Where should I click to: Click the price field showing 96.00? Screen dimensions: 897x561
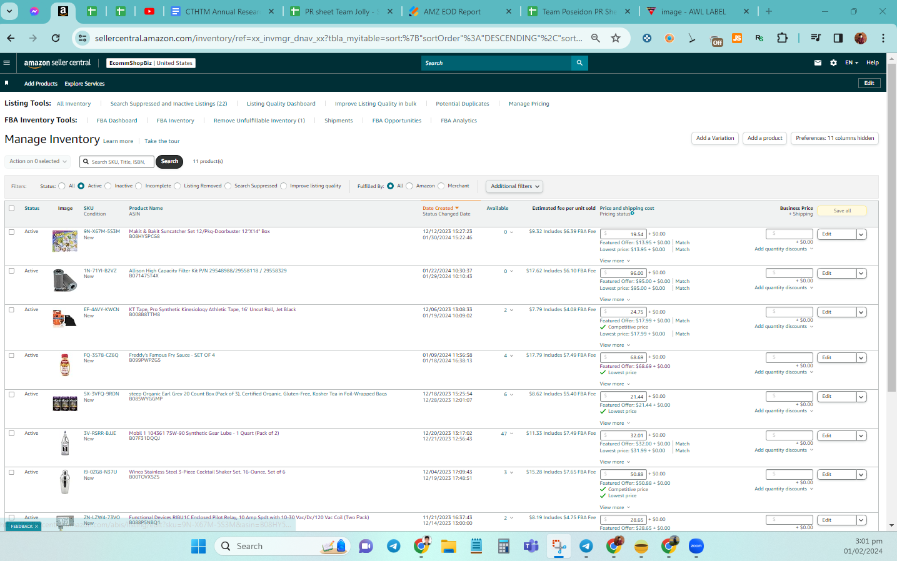[623, 273]
